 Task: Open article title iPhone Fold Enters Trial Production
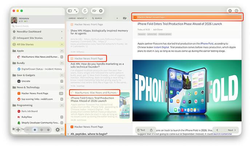180,24
